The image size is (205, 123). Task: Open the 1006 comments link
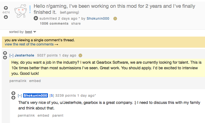coord(54,24)
